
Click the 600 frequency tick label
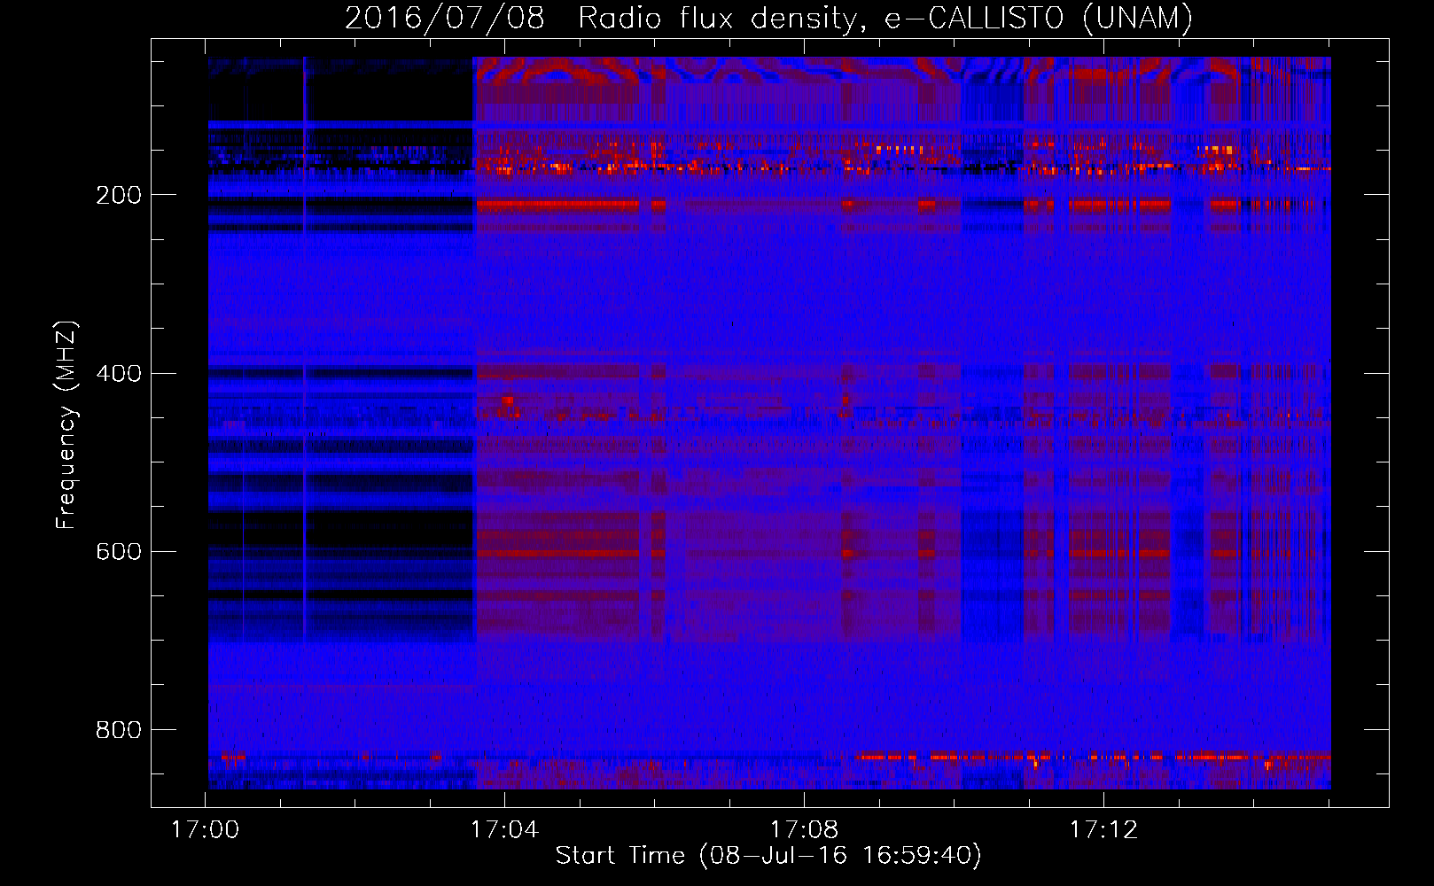pyautogui.click(x=119, y=551)
